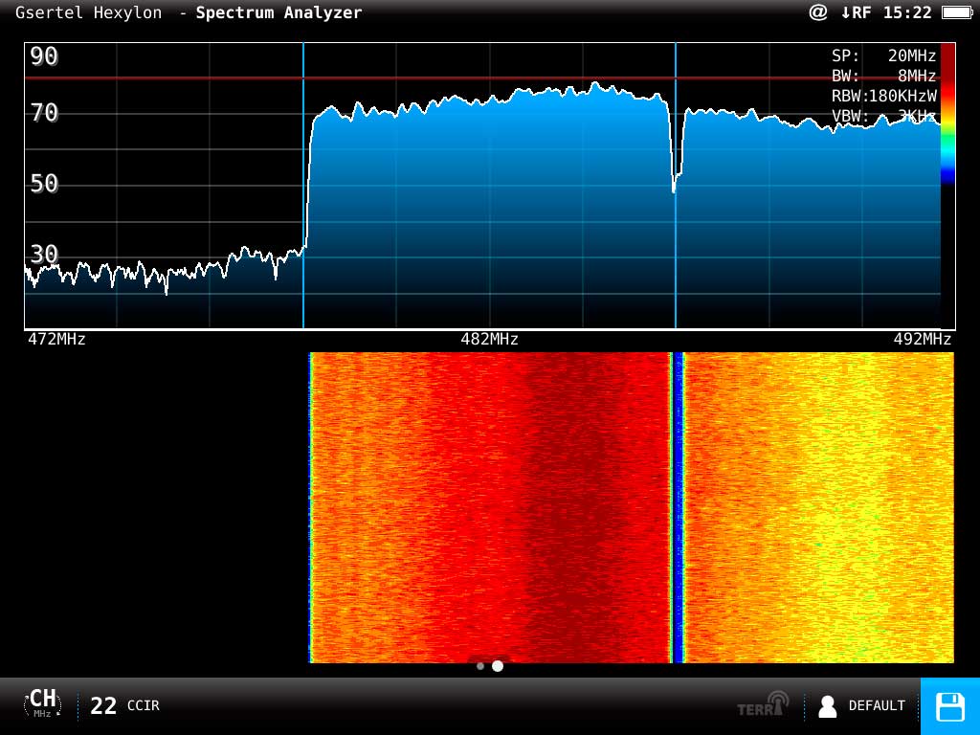Open the channel number 22 selector
Screen dimensions: 980x735
103,706
